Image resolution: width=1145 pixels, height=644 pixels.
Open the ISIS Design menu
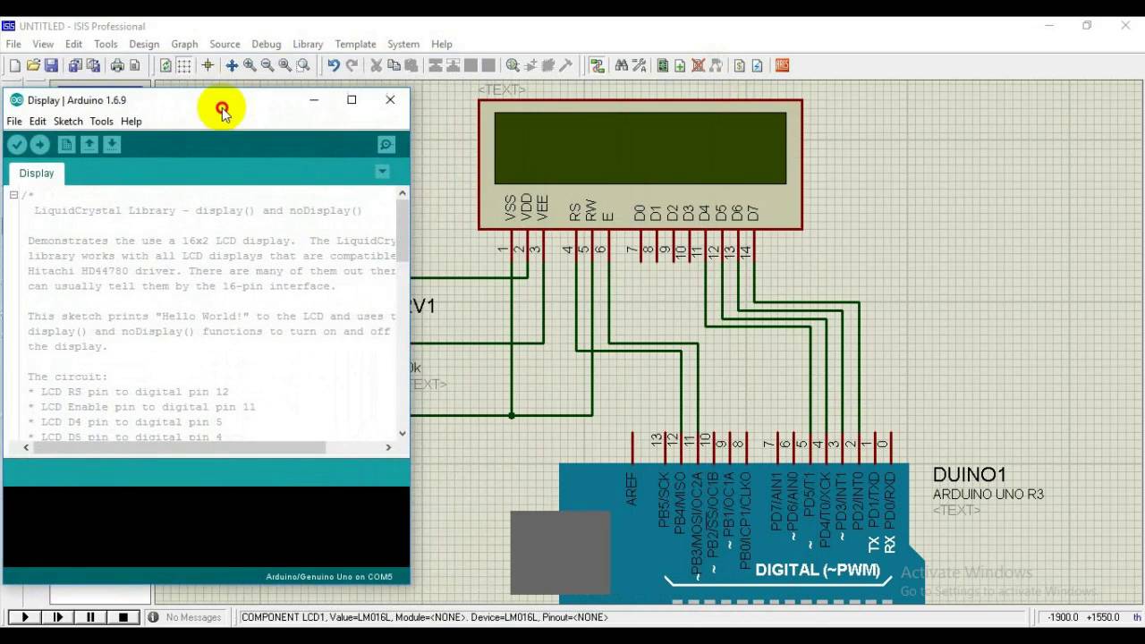144,44
